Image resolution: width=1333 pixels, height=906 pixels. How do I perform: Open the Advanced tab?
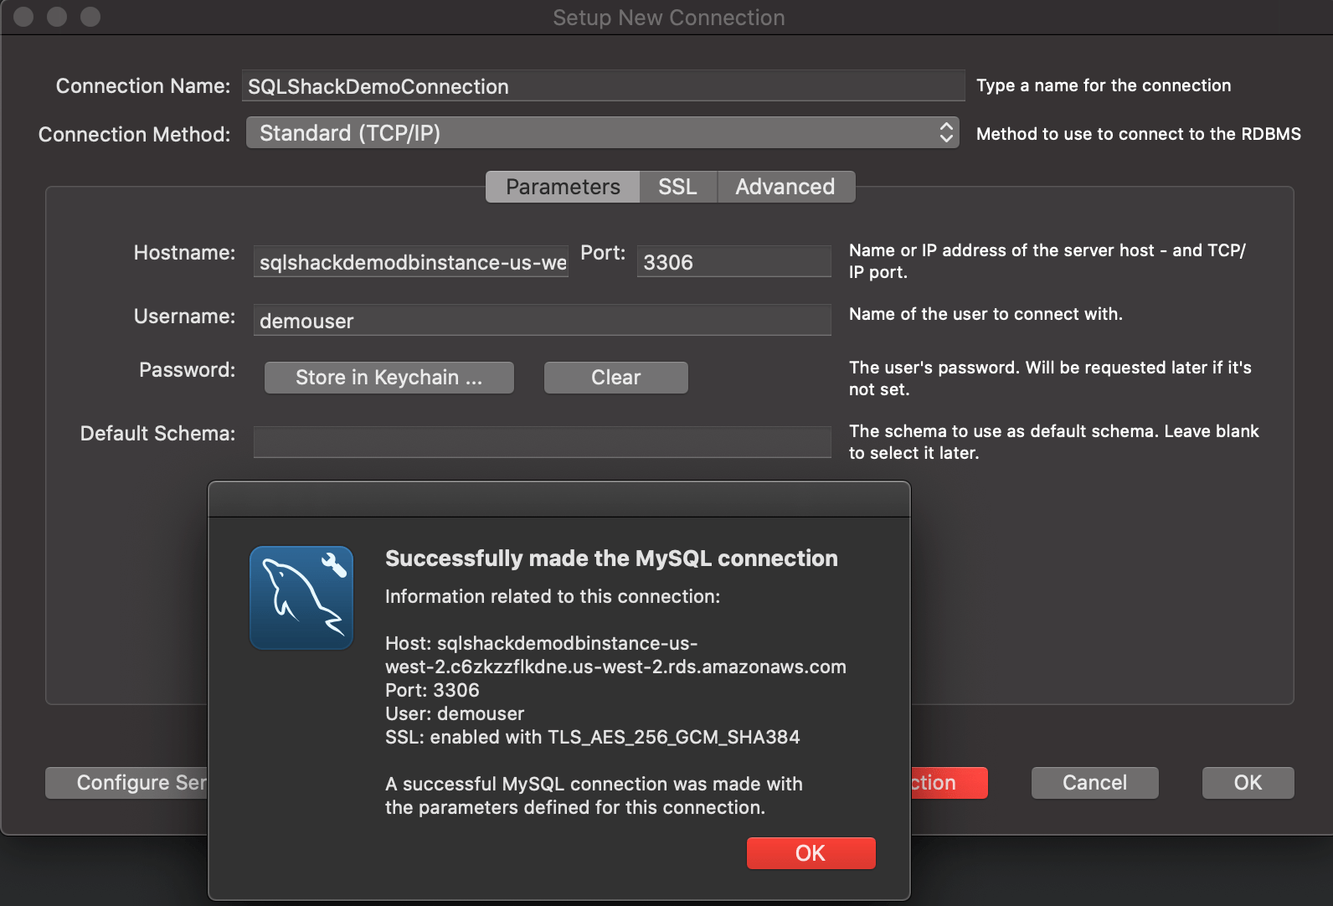click(x=785, y=187)
